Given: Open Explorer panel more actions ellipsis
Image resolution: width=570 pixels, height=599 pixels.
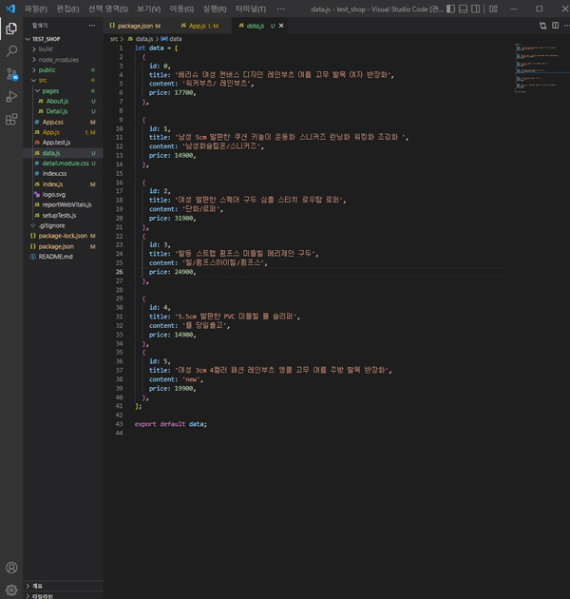Looking at the screenshot, I should point(92,26).
